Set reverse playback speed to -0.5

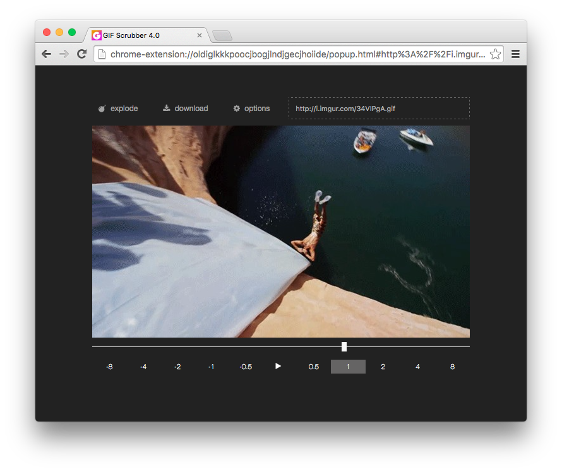pyautogui.click(x=246, y=367)
